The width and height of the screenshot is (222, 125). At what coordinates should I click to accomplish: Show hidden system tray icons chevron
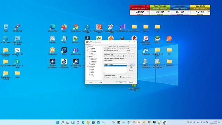tap(185, 122)
